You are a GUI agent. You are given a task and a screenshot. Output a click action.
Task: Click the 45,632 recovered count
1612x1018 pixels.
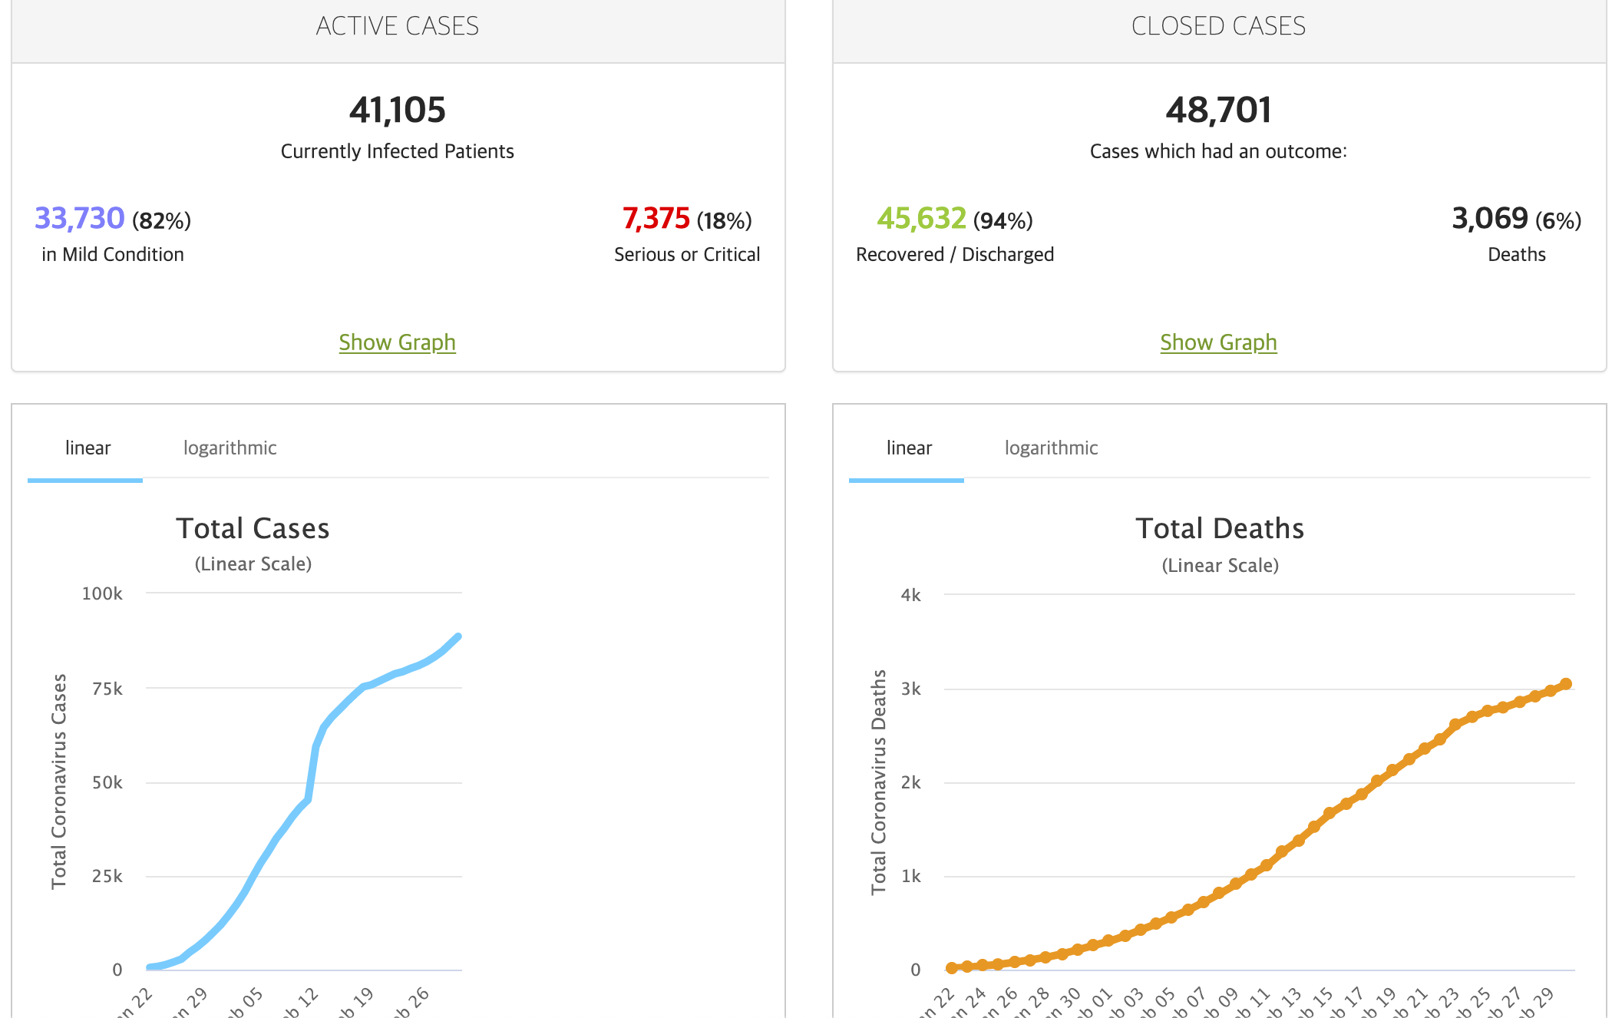[x=921, y=219]
